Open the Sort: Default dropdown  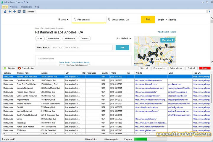[124, 38]
